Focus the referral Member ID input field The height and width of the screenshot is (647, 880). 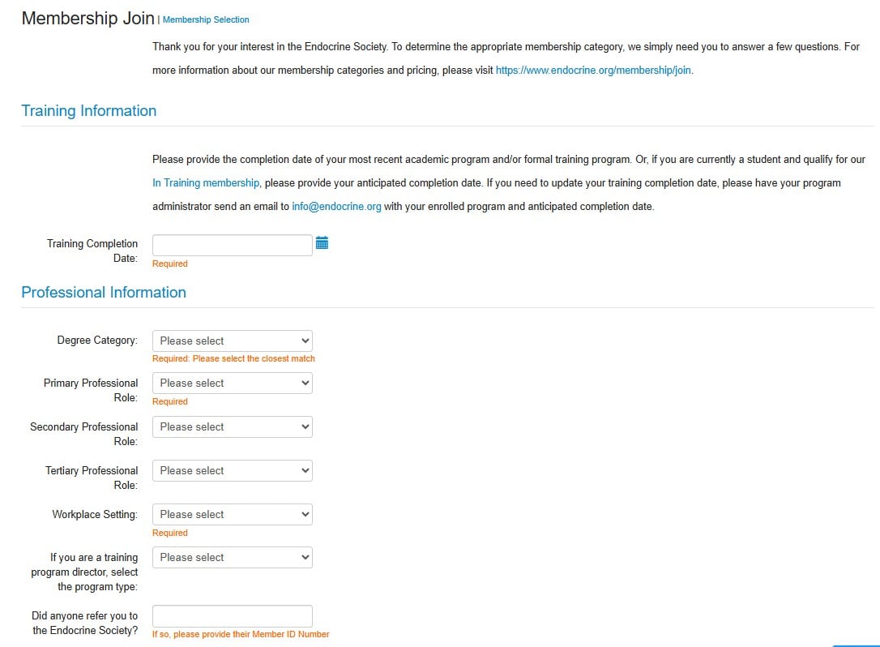(232, 616)
